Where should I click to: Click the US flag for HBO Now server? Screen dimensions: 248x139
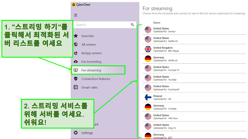point(148,117)
